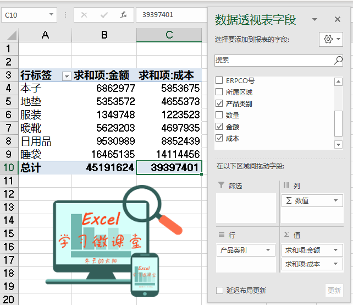The height and width of the screenshot is (305, 353).
Task: Select row 10 header
Action: [x=9, y=167]
